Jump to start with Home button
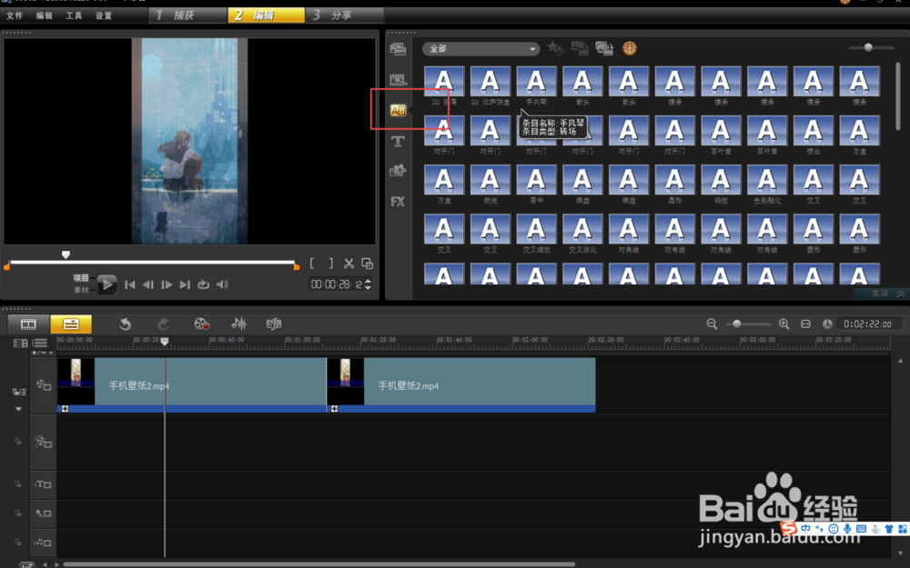Image resolution: width=910 pixels, height=568 pixels. coord(129,284)
